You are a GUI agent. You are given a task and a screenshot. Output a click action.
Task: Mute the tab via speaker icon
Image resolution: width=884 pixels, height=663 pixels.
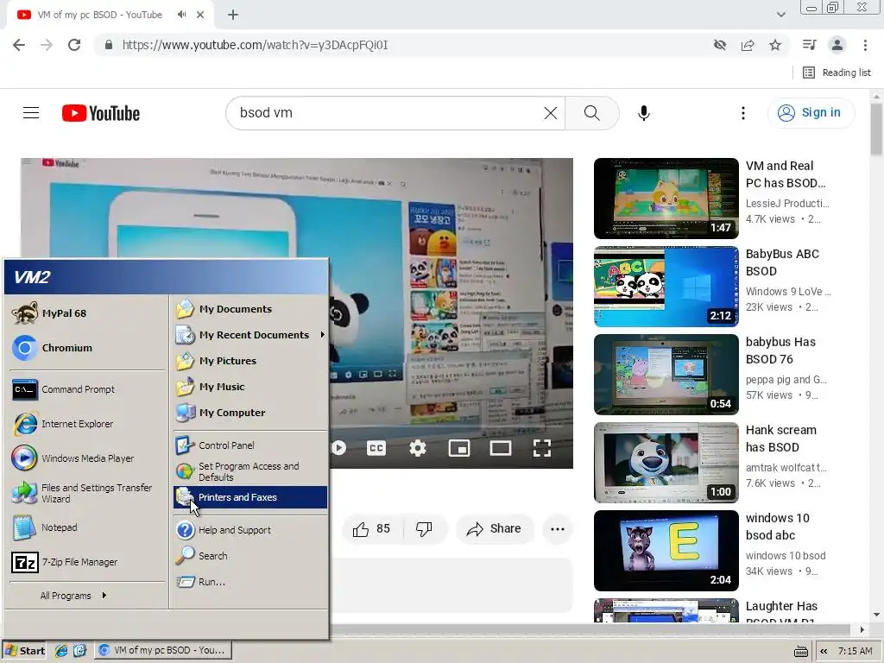click(x=181, y=15)
